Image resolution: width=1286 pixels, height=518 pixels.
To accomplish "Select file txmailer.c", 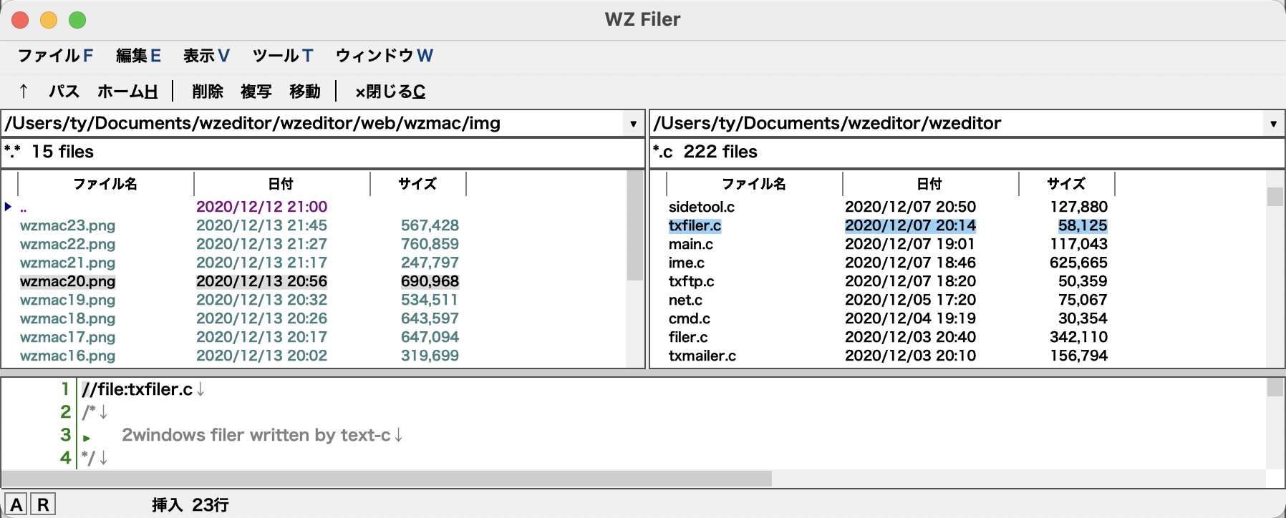I will (702, 356).
